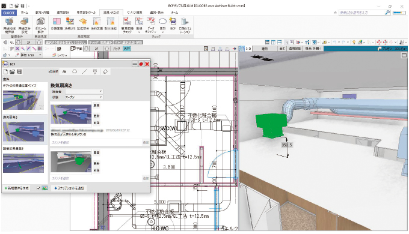Click the 更新 button of the first snapshot

tap(96, 116)
